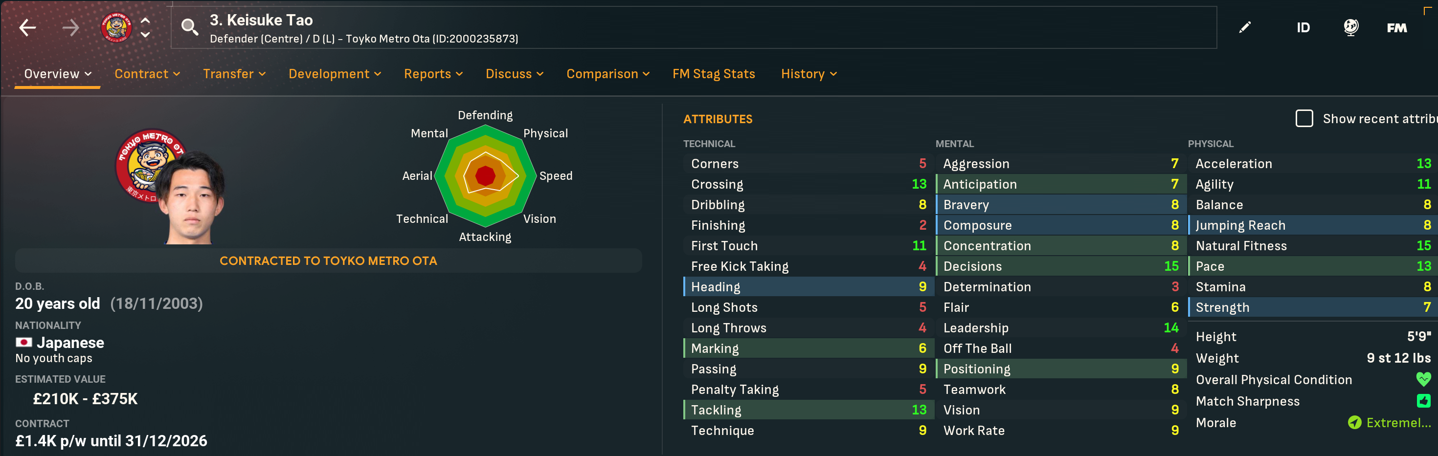Step to next player with down chevron
Screen dimensions: 1438x456
[x=145, y=35]
